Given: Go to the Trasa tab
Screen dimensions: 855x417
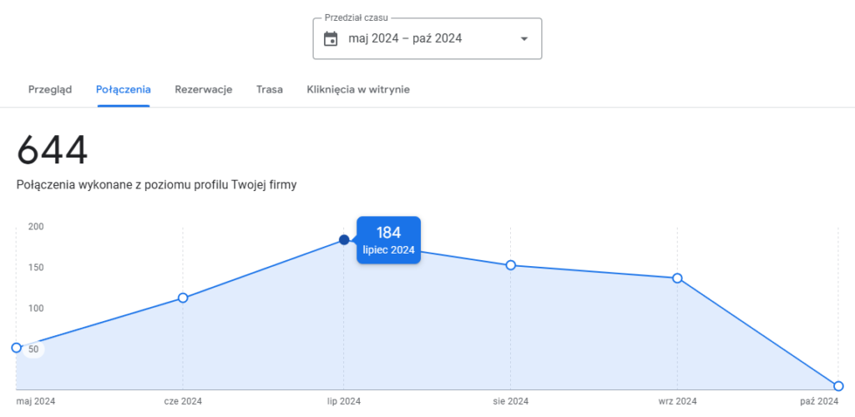Looking at the screenshot, I should [270, 89].
